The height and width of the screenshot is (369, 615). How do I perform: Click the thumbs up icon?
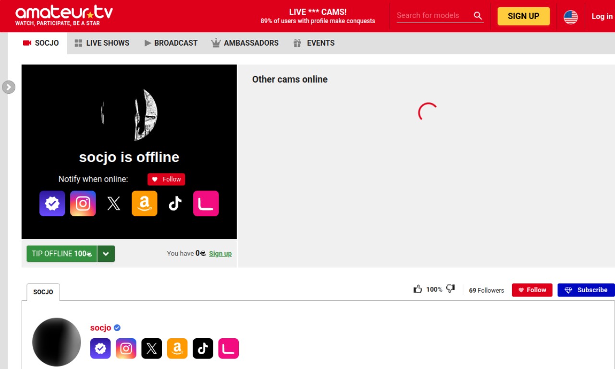click(x=418, y=289)
